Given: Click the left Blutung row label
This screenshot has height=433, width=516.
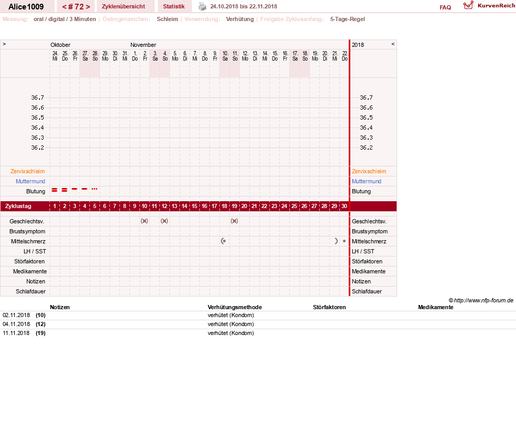Looking at the screenshot, I should (x=36, y=191).
